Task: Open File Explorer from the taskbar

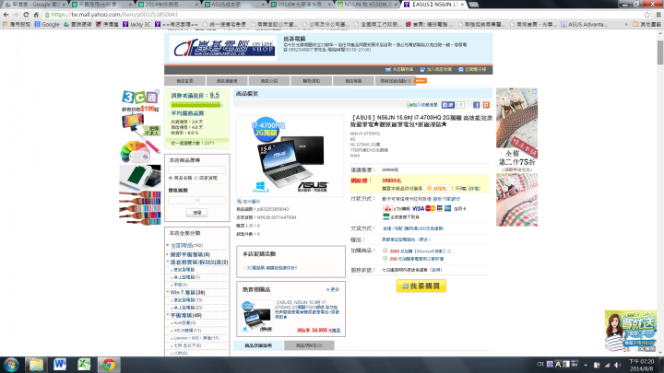Action: [36, 365]
